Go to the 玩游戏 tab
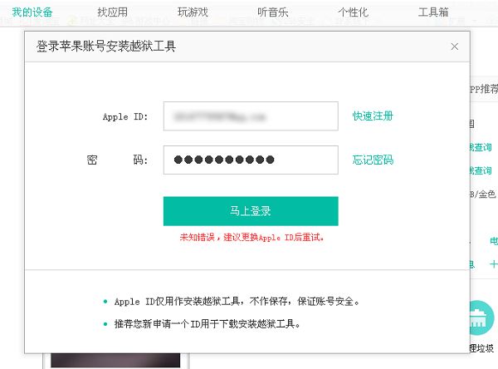This screenshot has width=498, height=369. 193,12
